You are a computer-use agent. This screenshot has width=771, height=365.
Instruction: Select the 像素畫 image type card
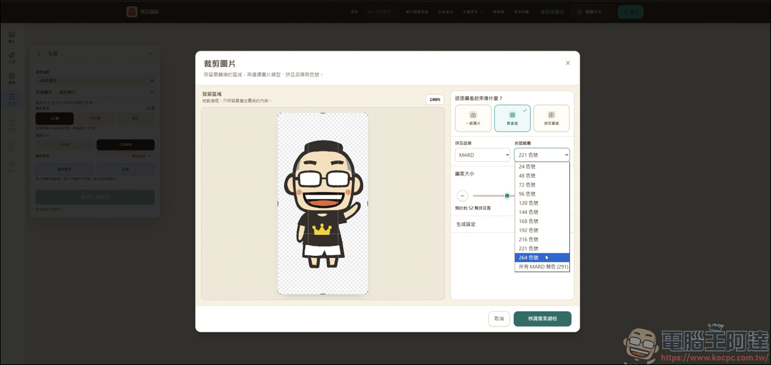click(x=512, y=118)
